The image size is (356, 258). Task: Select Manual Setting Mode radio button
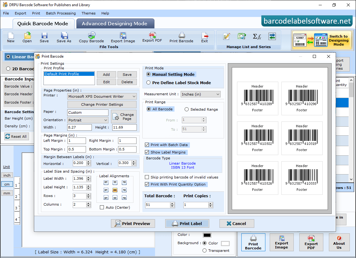(149, 74)
